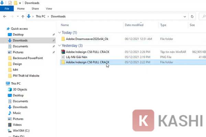
Task: Click the 06/12/2021 12:51 AM date cell
Action: (138, 39)
